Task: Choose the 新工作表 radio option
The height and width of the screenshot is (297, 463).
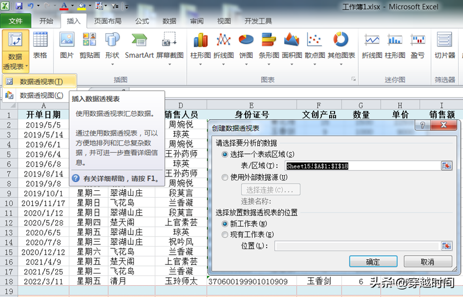Action: (x=225, y=224)
